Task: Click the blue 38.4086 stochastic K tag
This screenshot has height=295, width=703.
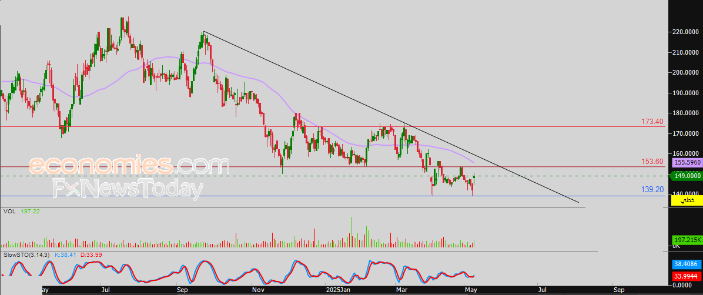Action: (x=687, y=264)
